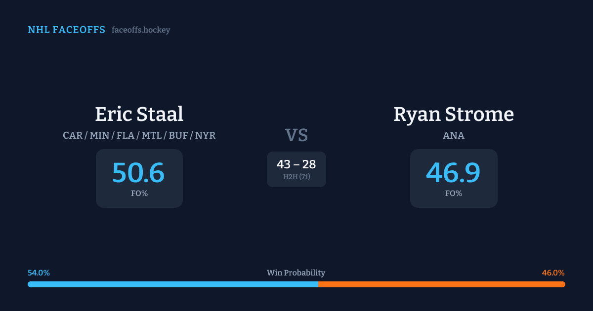Click the 43 – 28 head-to-head card
This screenshot has width=593, height=311.
(296, 169)
